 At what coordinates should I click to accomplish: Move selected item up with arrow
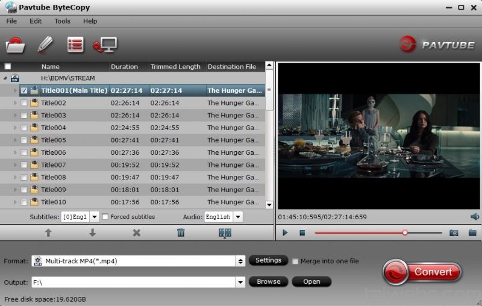[x=48, y=233]
